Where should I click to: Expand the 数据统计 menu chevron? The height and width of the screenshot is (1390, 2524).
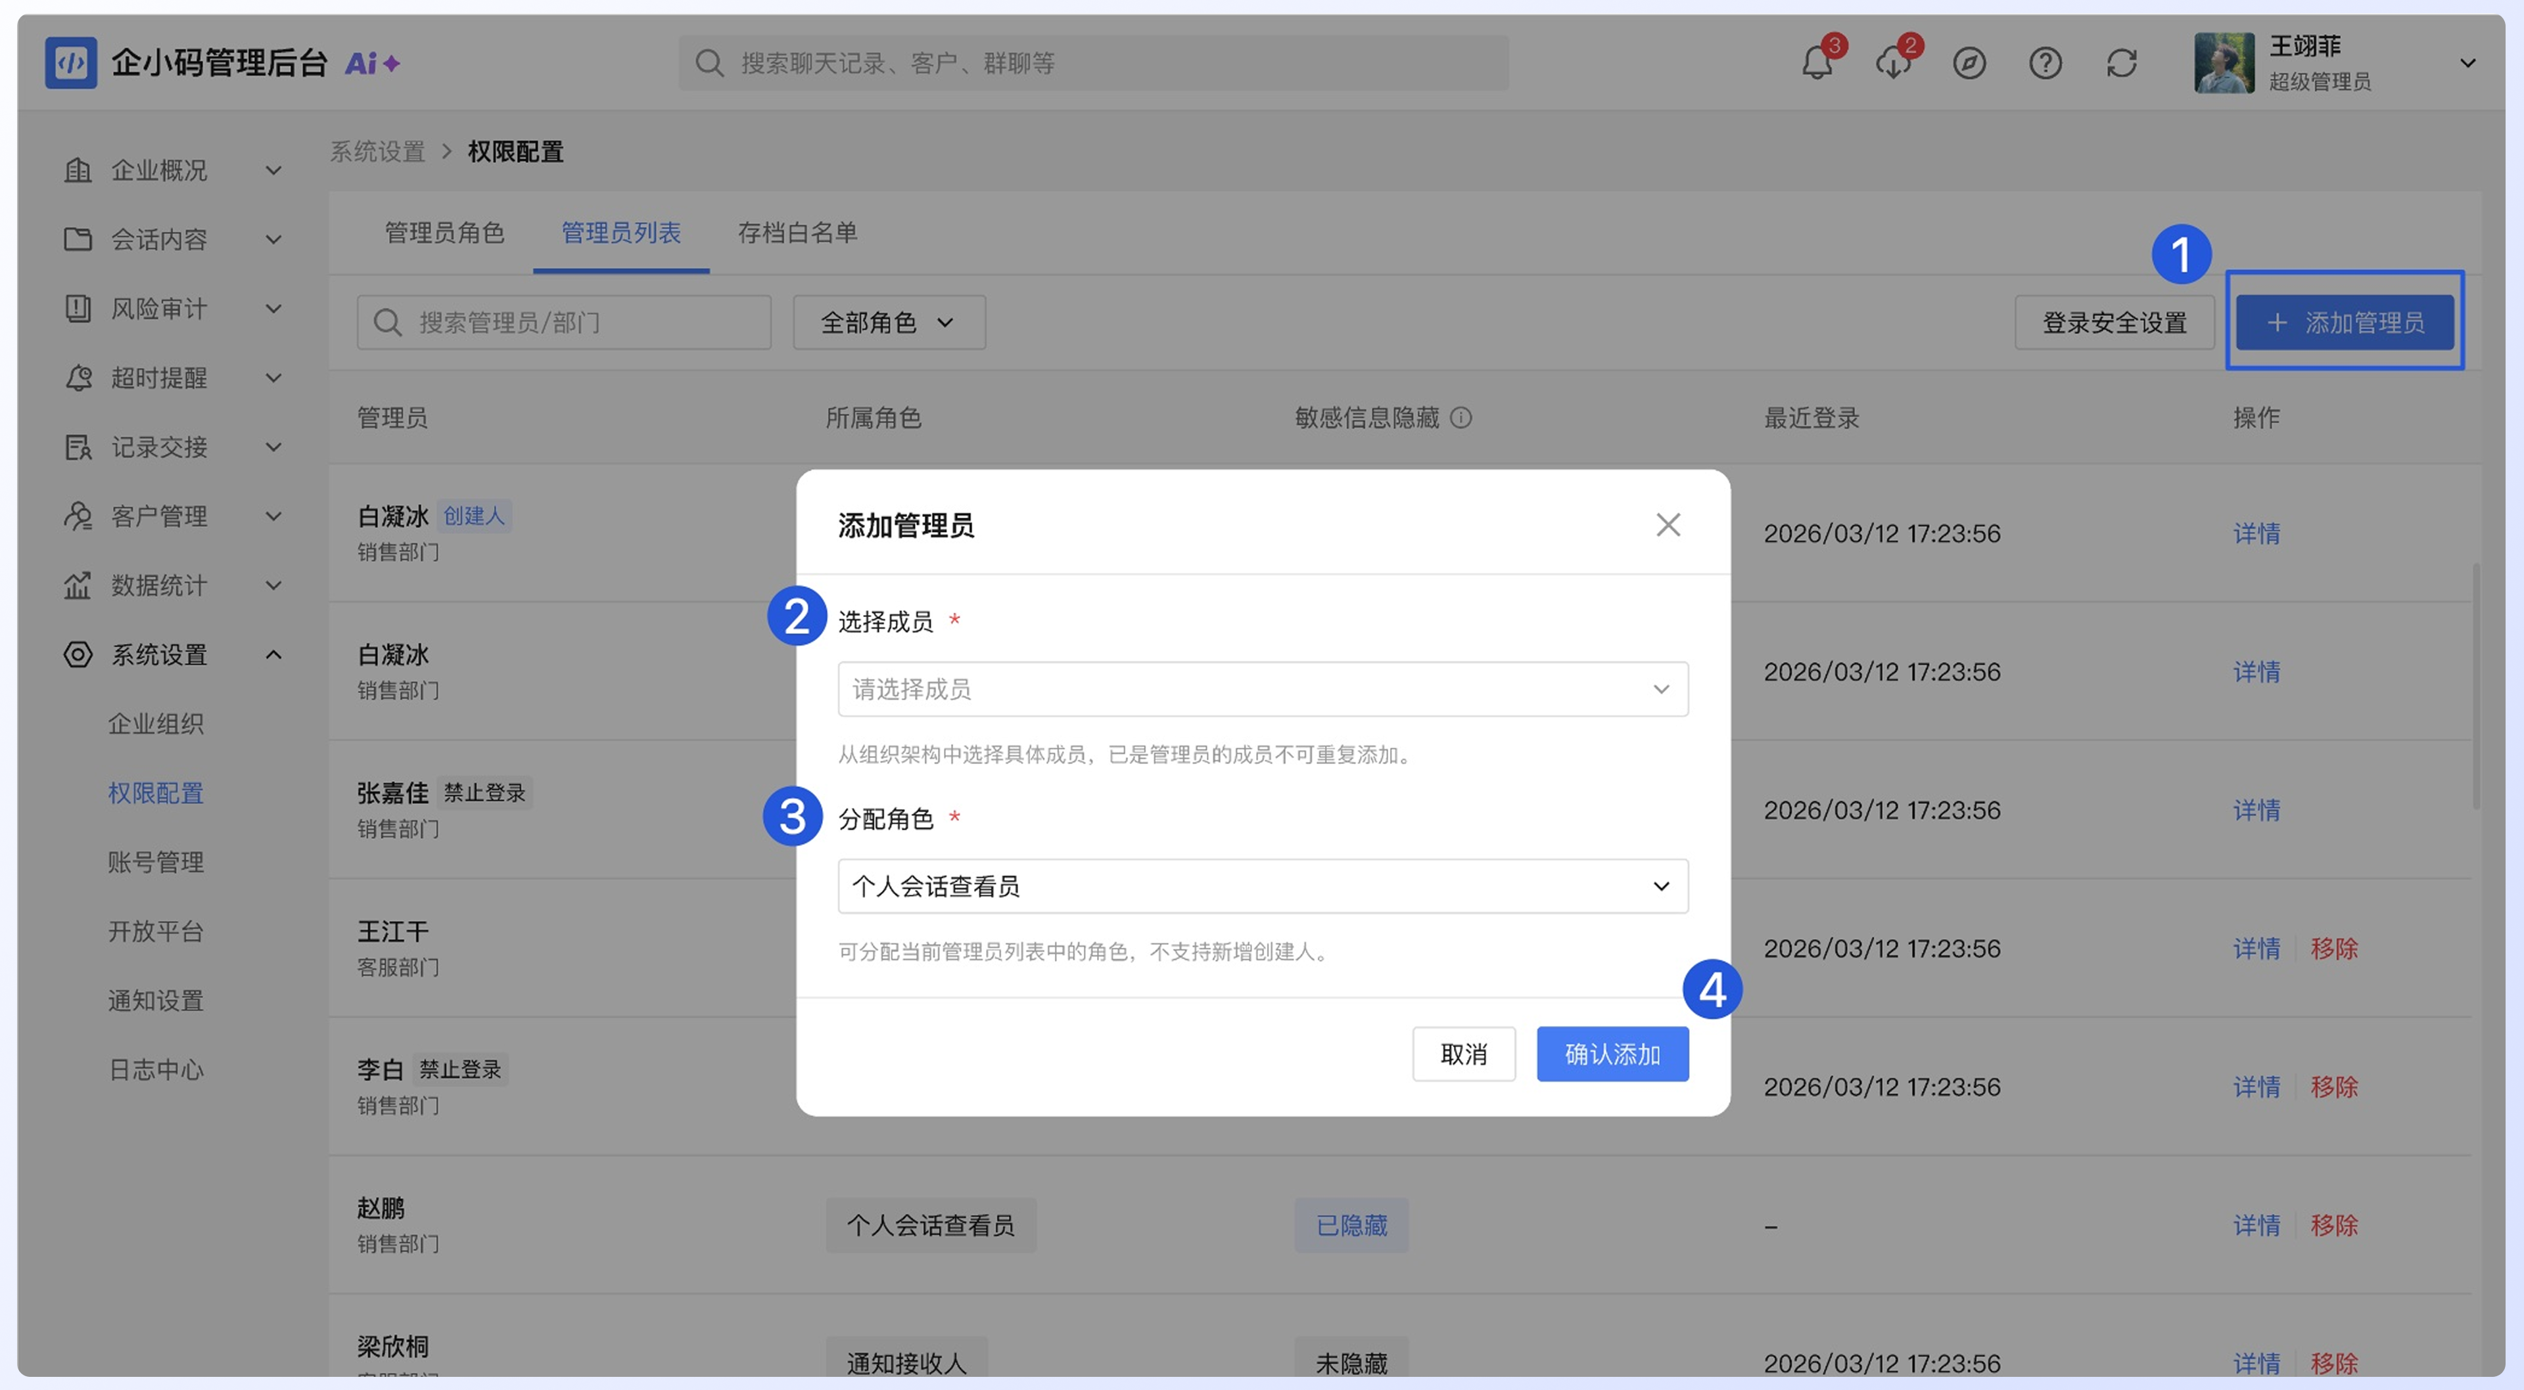[x=273, y=586]
